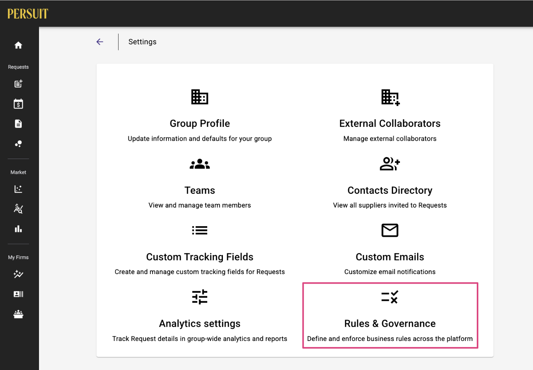Viewport: 533px width, 370px height.
Task: Click 'View and manage team members' text
Action: pyautogui.click(x=200, y=205)
